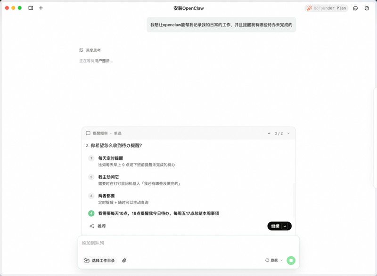Viewport: 377px width, 276px height.
Task: Click the user message bubble about openclaw
Action: click(221, 25)
